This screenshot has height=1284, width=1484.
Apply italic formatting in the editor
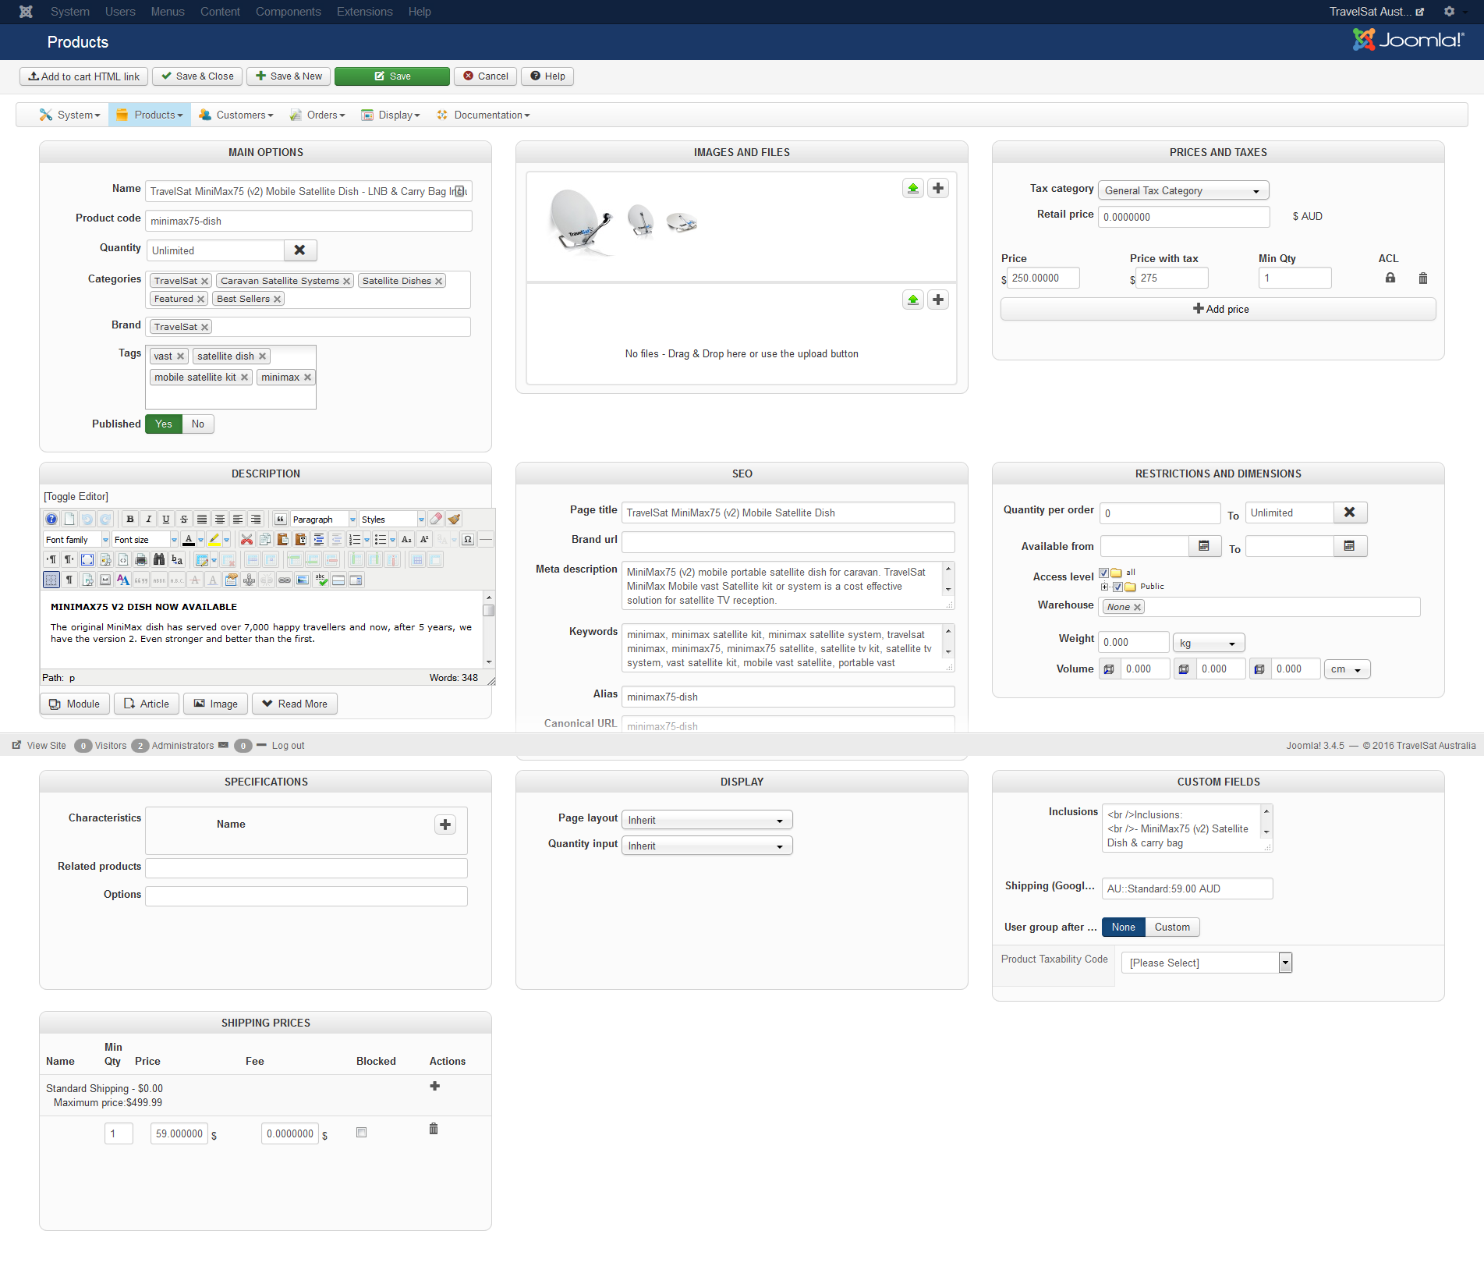coord(148,520)
